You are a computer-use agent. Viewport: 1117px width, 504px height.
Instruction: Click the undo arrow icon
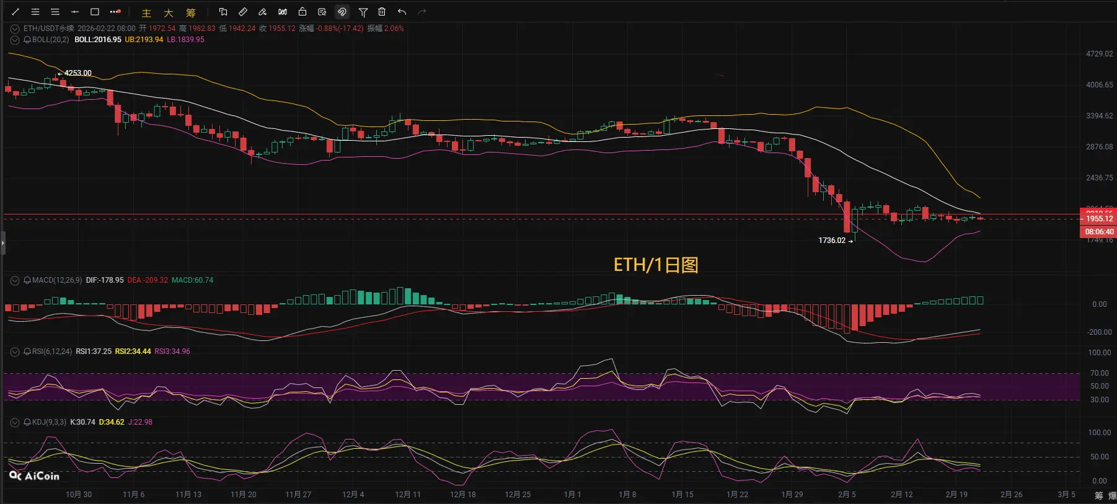click(x=402, y=12)
